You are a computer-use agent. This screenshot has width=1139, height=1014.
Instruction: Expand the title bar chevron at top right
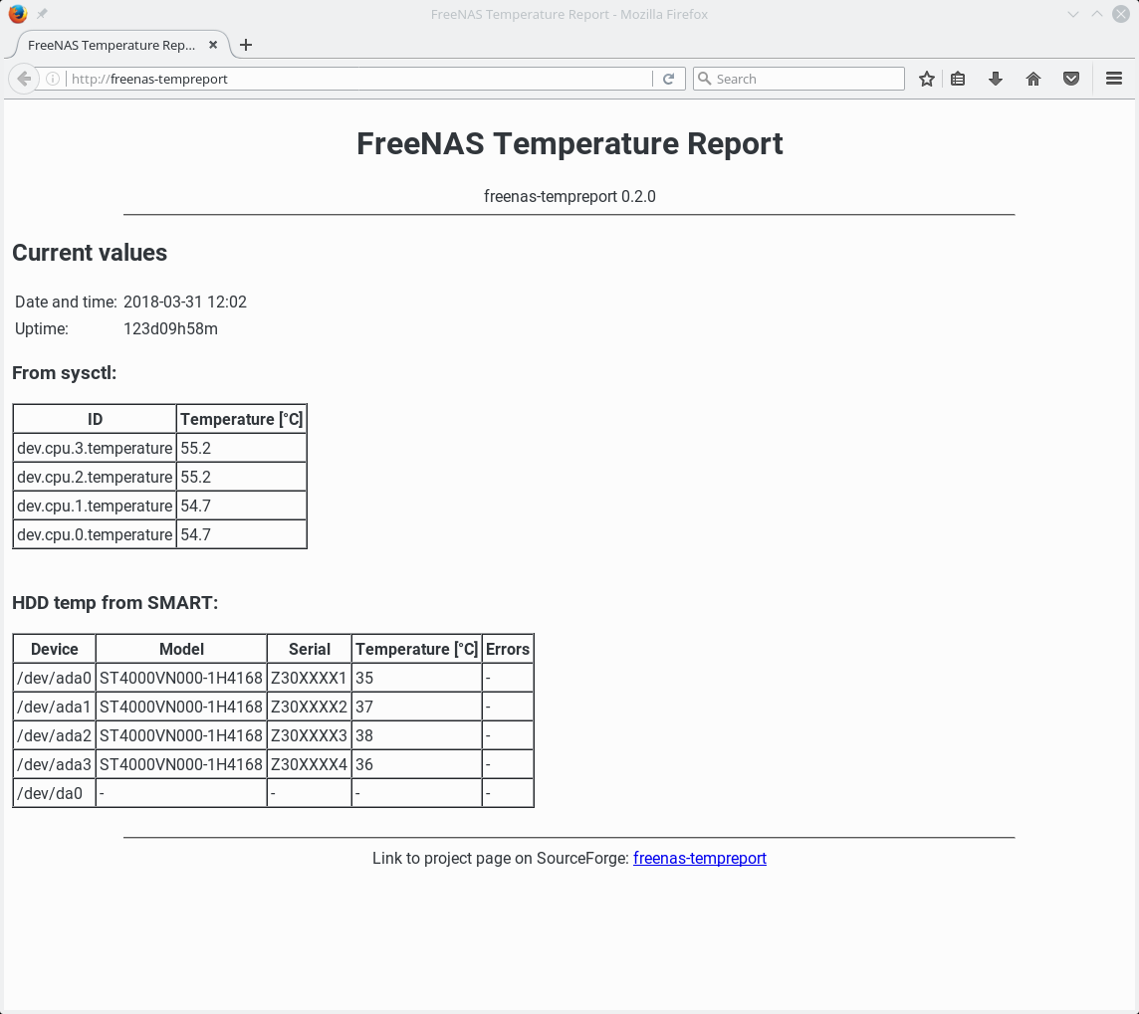(1072, 14)
